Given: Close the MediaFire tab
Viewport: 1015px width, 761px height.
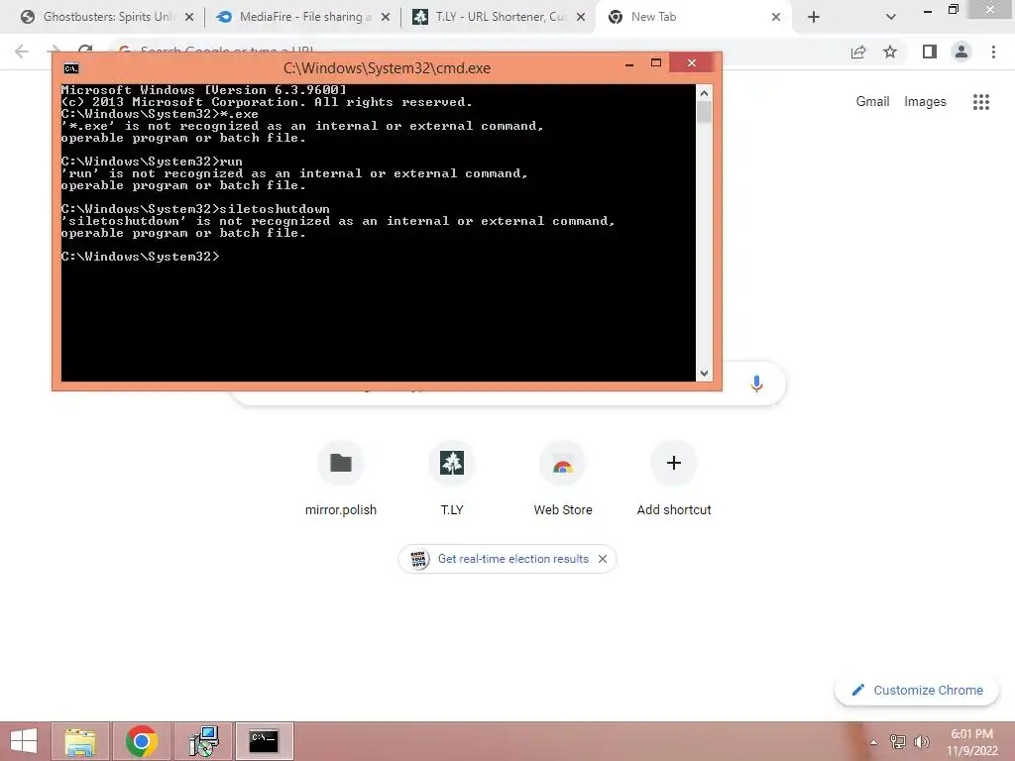Looking at the screenshot, I should (386, 18).
